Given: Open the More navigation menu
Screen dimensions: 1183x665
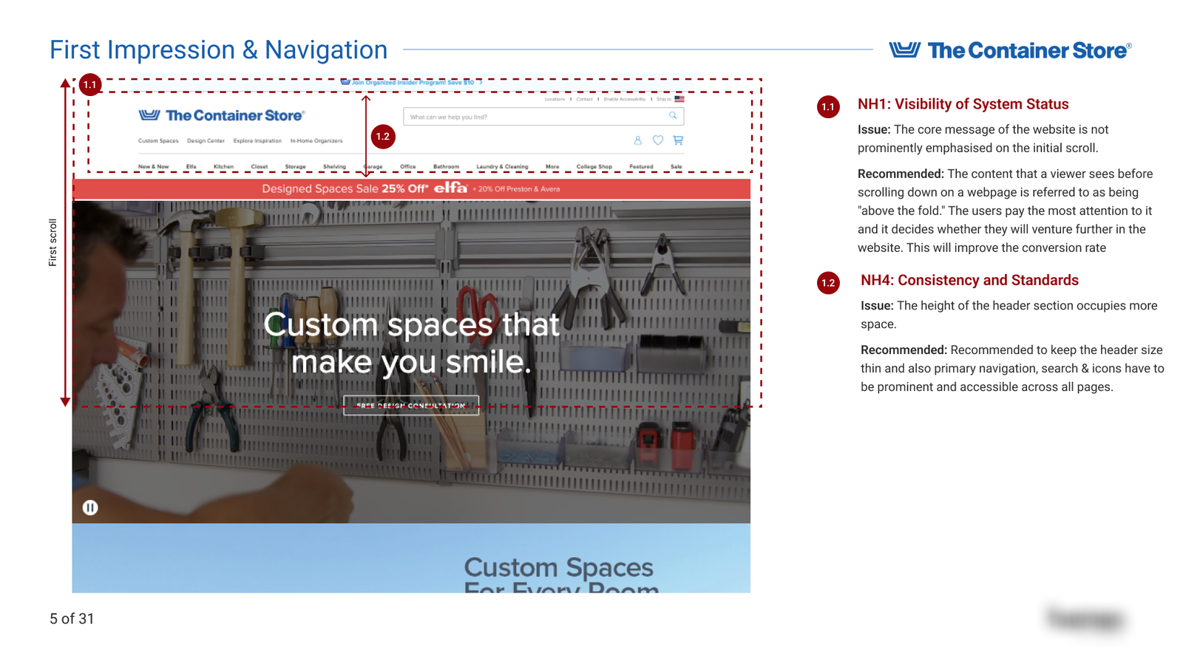Looking at the screenshot, I should (552, 167).
